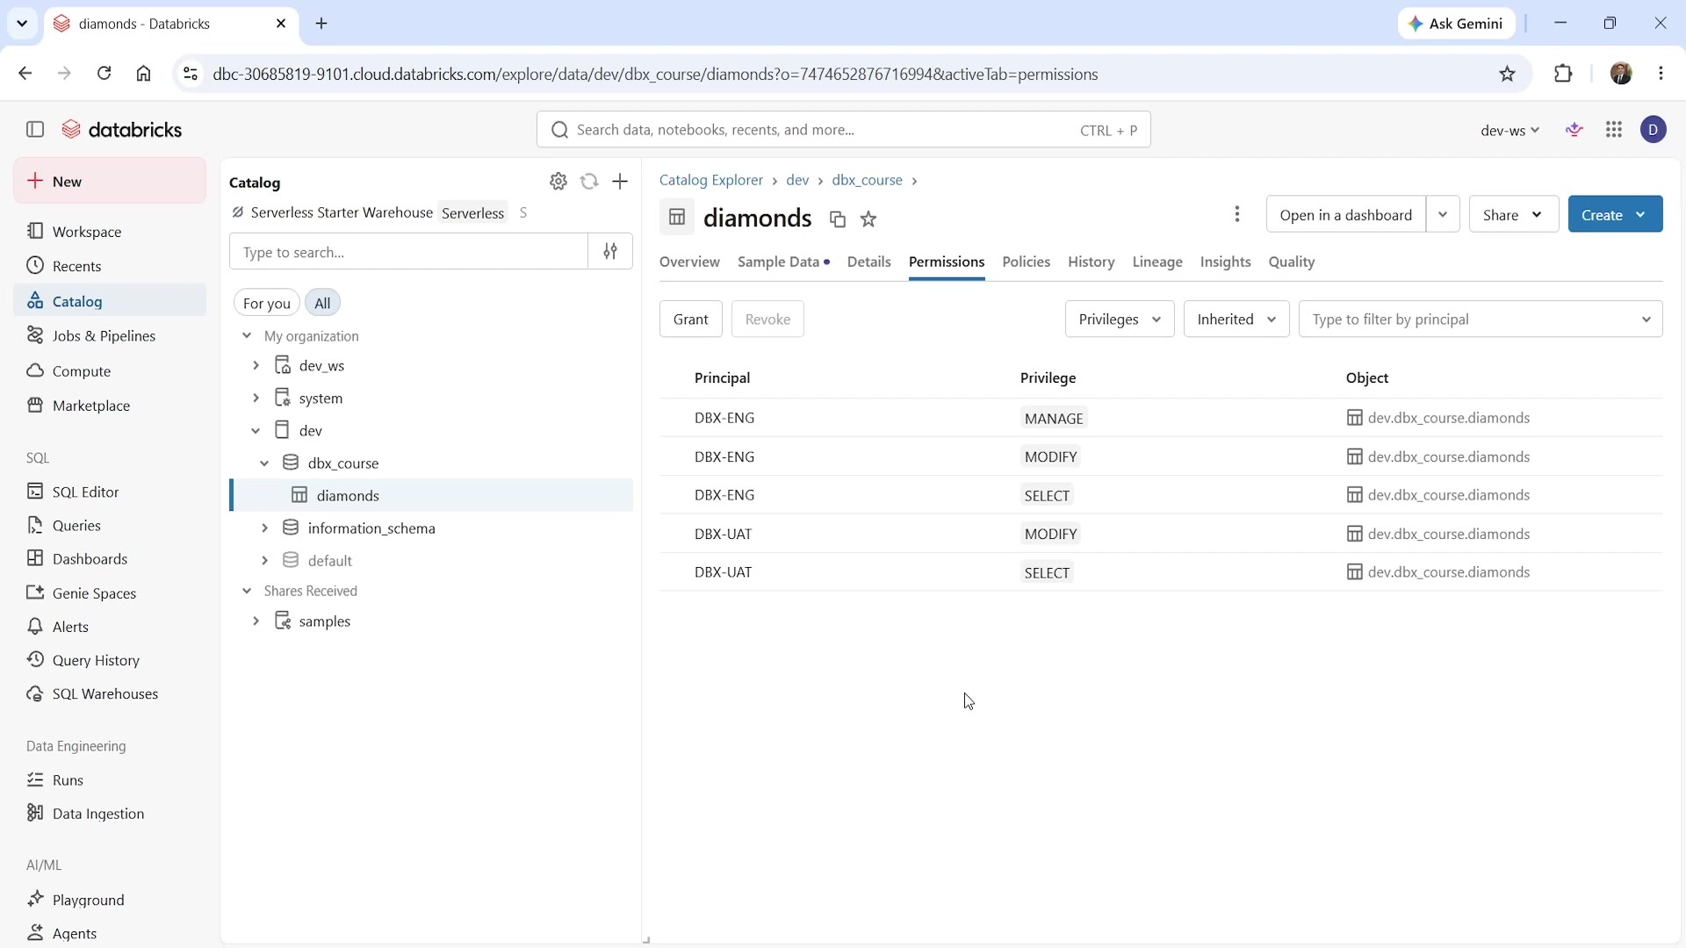Open Recents in sidebar
Image resolution: width=1686 pixels, height=948 pixels.
tap(110, 266)
